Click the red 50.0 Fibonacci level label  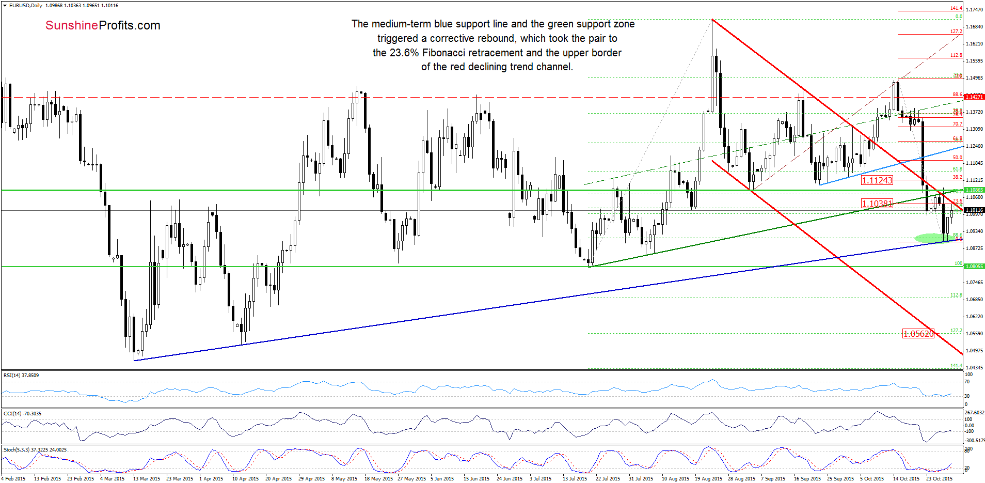point(957,158)
